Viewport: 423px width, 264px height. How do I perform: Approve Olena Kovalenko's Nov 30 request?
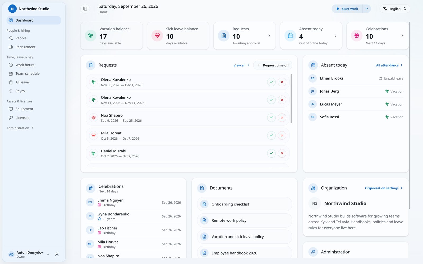tap(271, 82)
